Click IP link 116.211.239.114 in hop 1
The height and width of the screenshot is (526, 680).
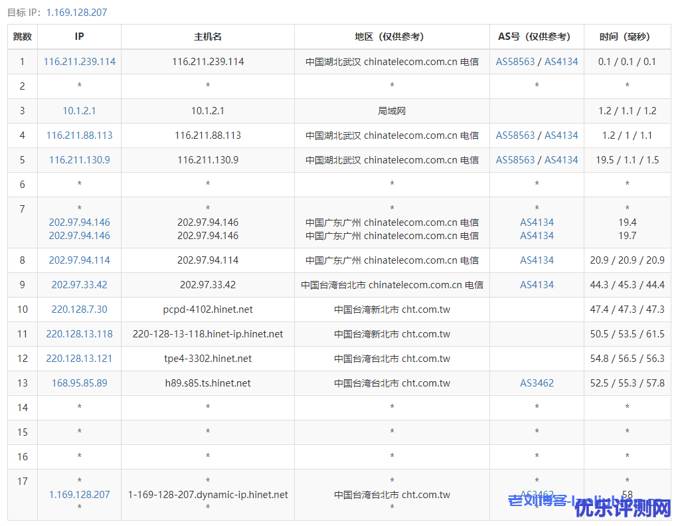click(x=80, y=62)
